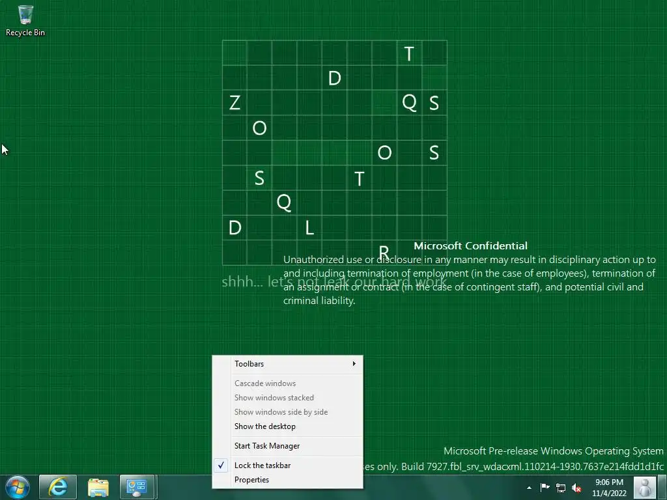Screen dimensions: 667x500
Task: Open Start Task Manager
Action: [x=287, y=446]
